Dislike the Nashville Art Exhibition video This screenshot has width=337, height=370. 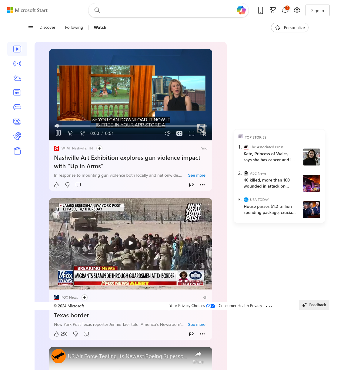[67, 185]
